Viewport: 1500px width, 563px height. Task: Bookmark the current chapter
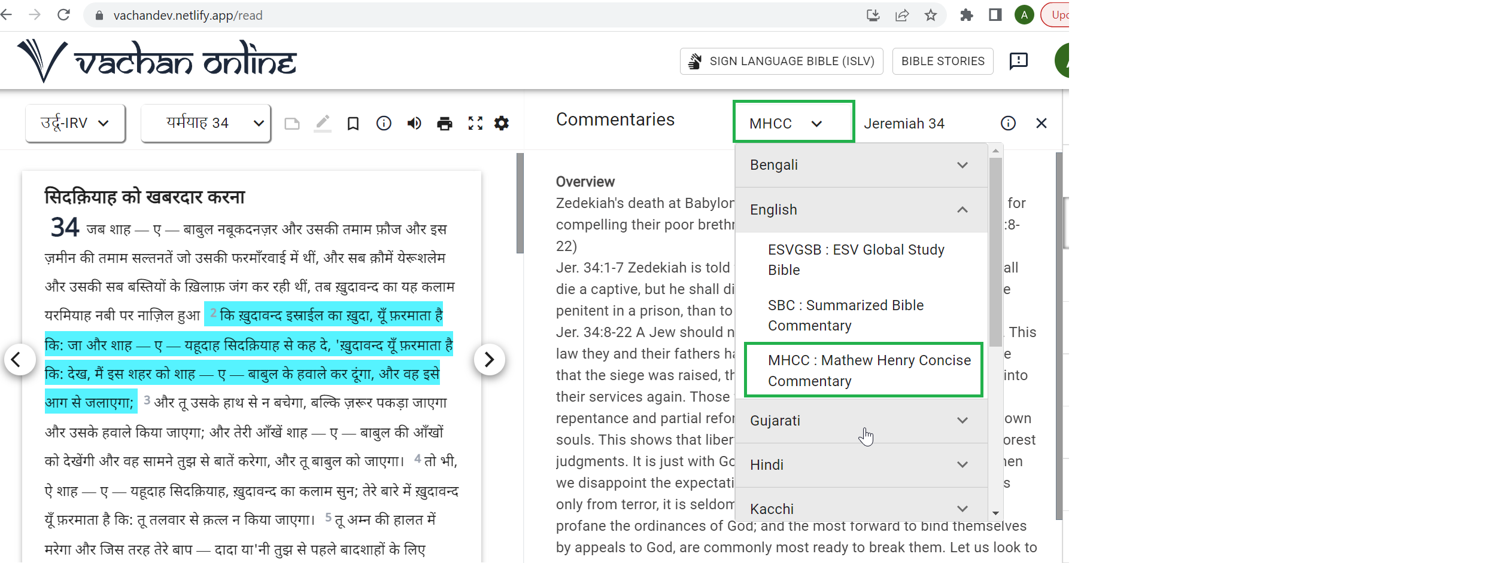(353, 123)
